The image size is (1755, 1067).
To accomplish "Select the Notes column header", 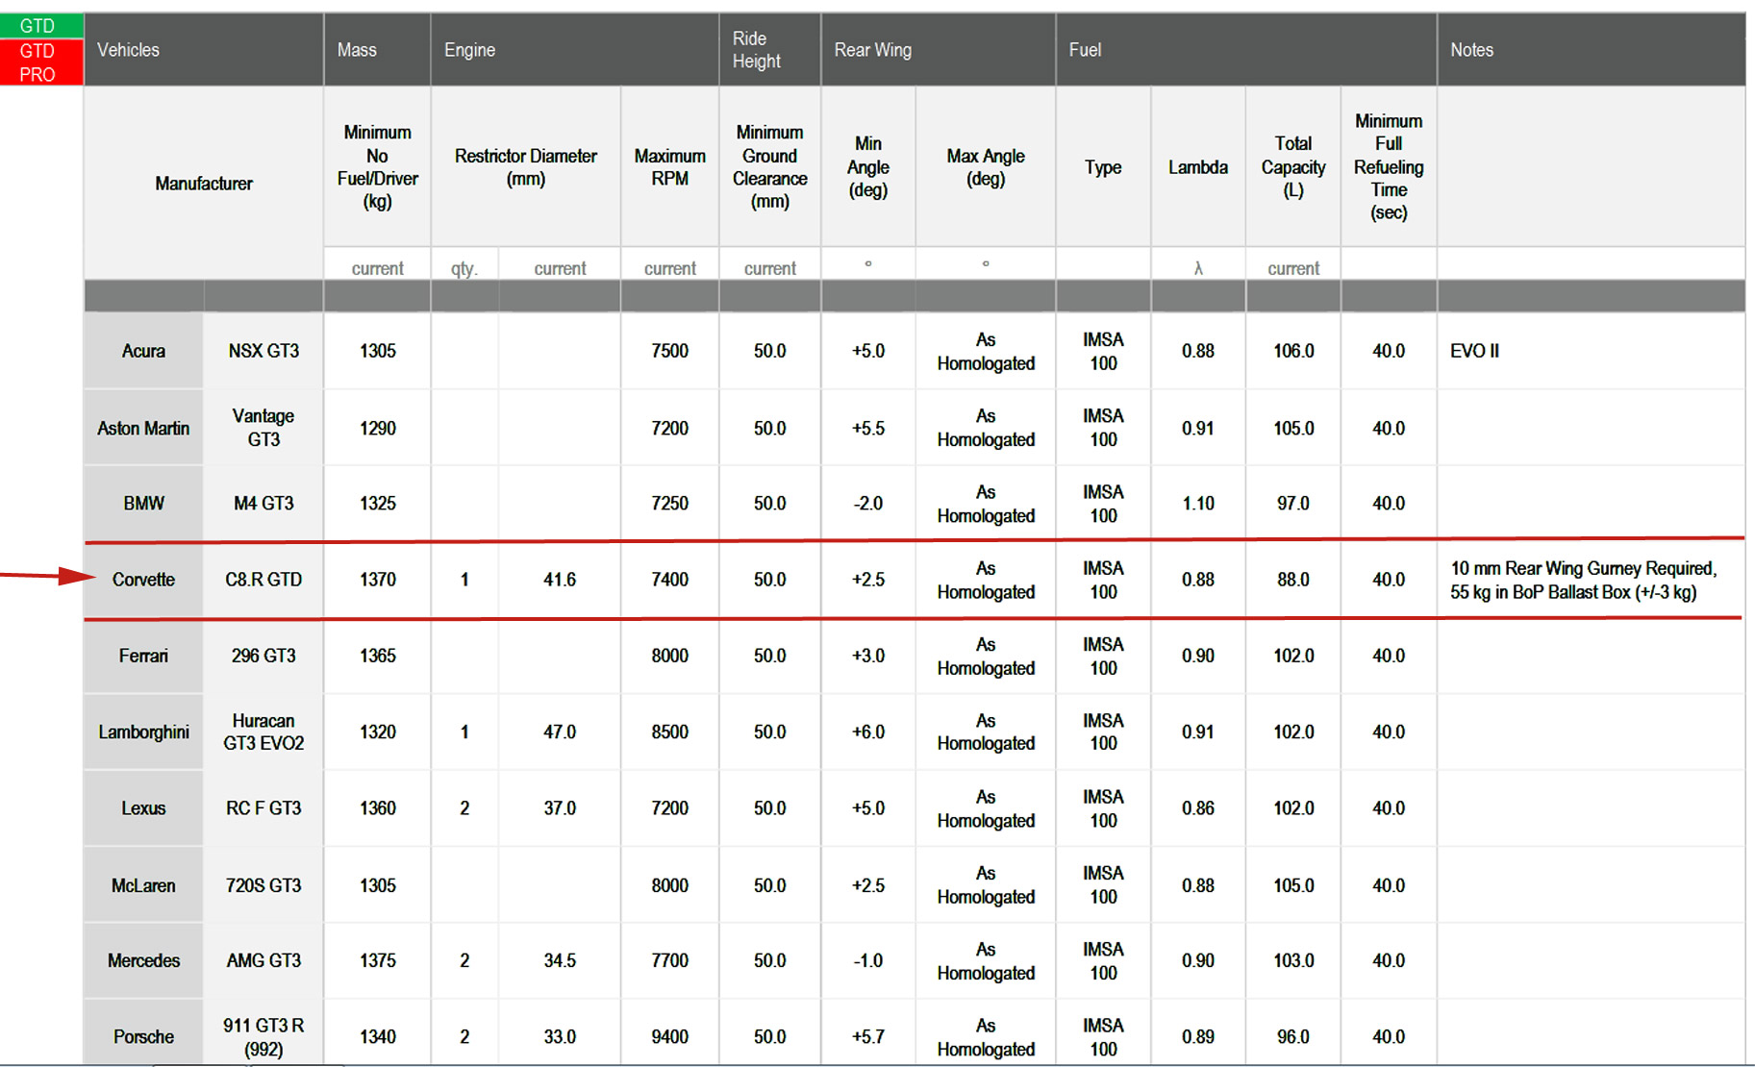I will pyautogui.click(x=1471, y=50).
